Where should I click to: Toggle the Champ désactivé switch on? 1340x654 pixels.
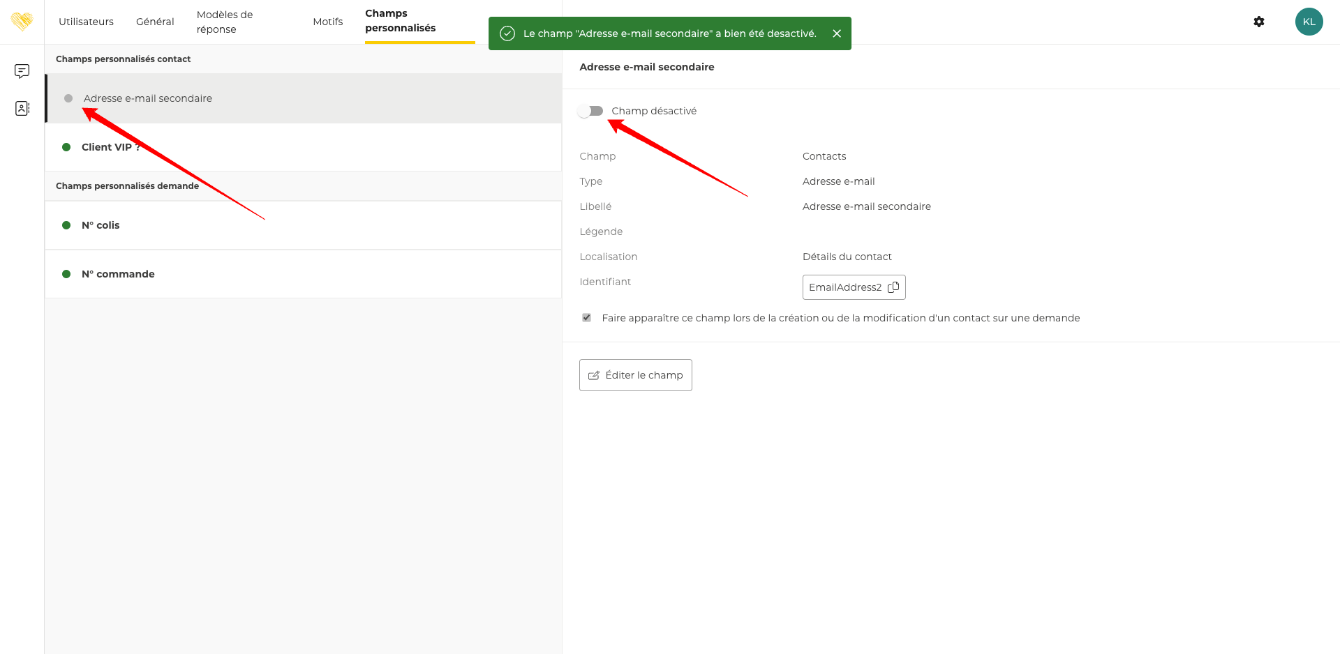coord(590,111)
